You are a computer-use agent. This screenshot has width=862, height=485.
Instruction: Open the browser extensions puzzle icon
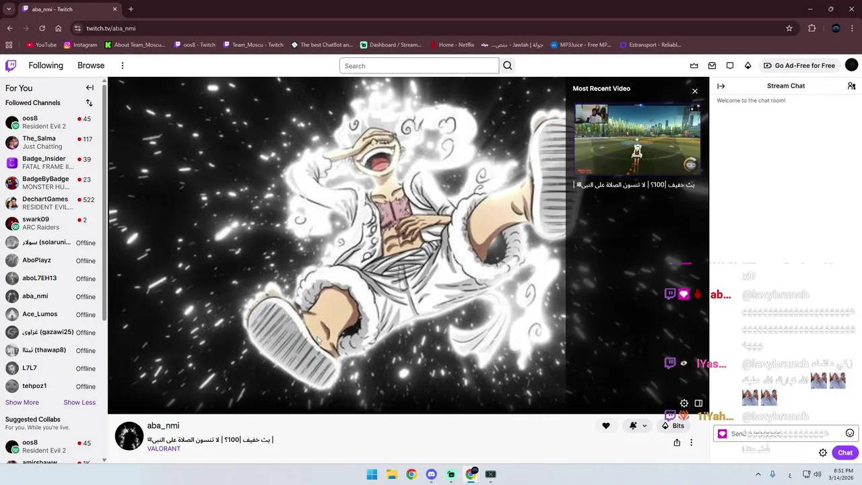(x=811, y=28)
